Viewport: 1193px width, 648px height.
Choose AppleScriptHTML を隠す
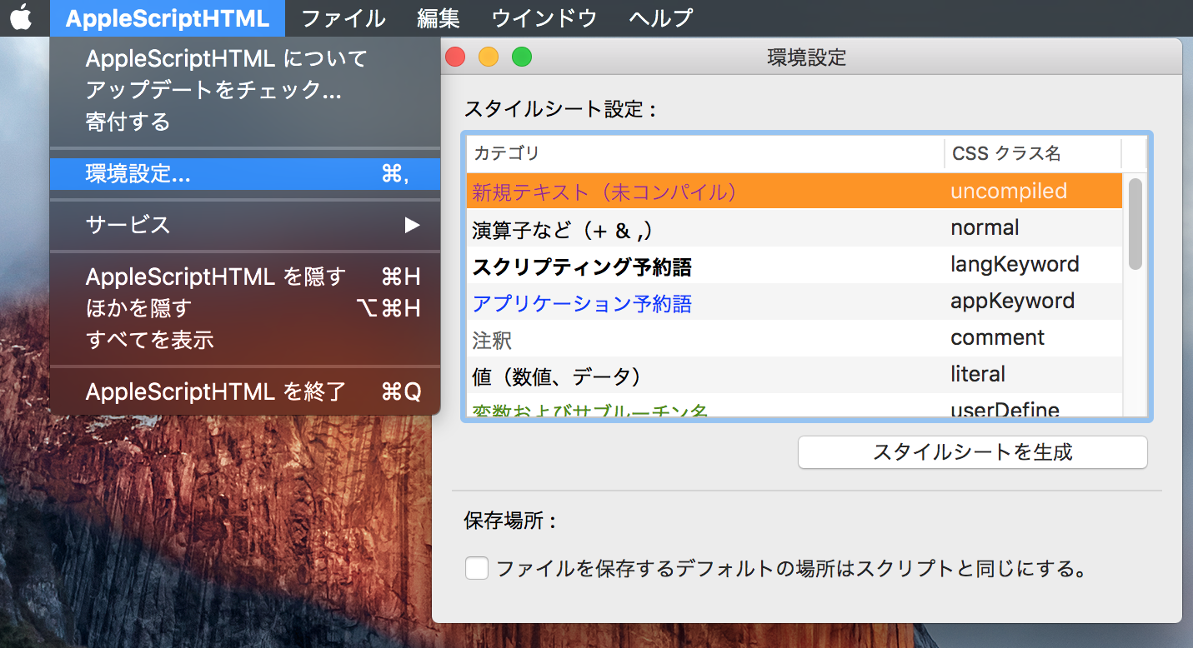(244, 277)
